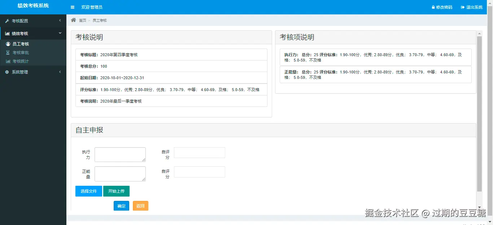Click the 自评分 field for 正能量
This screenshot has height=225, width=493.
coord(200,172)
